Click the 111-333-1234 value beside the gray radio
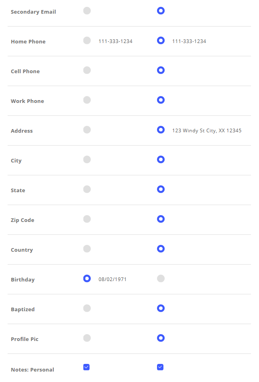The height and width of the screenshot is (382, 259). (x=116, y=41)
